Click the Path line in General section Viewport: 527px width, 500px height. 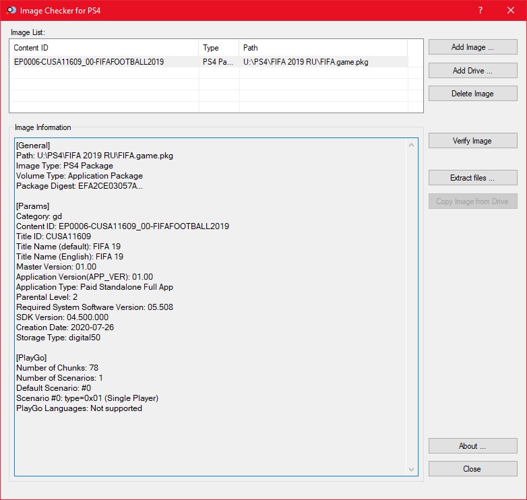click(x=94, y=156)
